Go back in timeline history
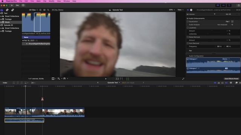Screen dimensions: 241x135 [x=98, y=82]
